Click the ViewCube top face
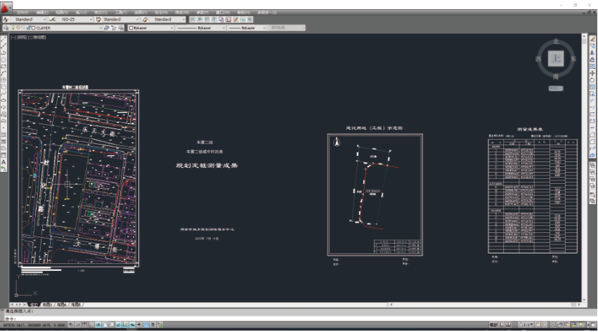This screenshot has width=598, height=332. [556, 58]
